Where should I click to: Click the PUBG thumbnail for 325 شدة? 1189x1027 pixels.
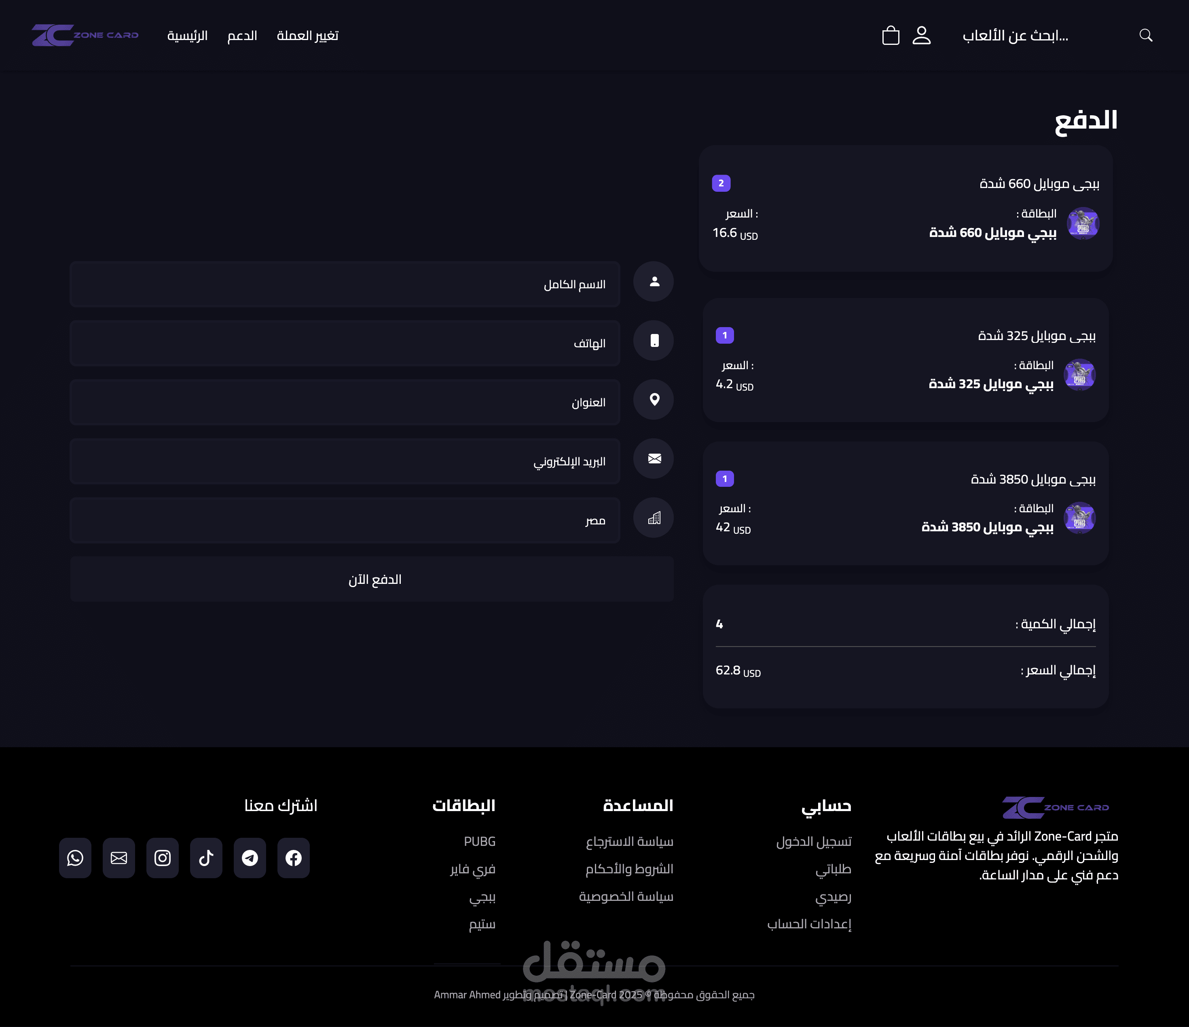[1079, 375]
